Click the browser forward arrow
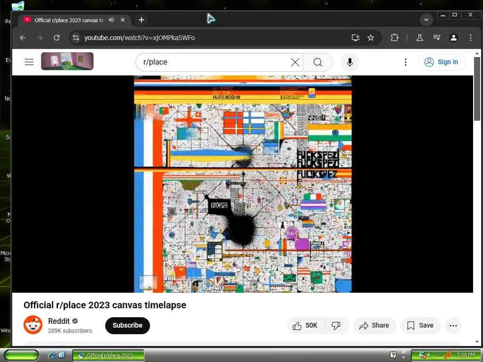483x362 pixels. (40, 38)
